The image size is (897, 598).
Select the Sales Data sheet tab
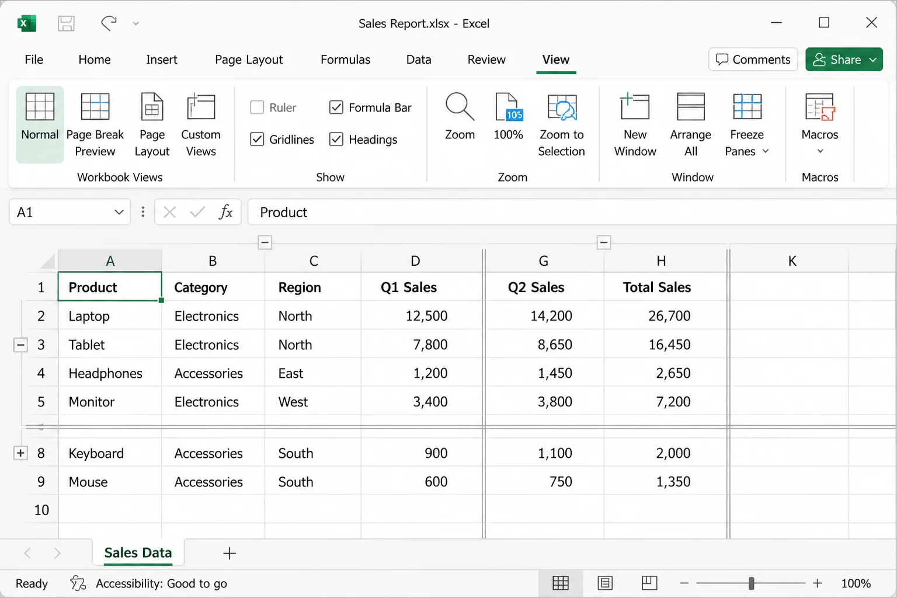pyautogui.click(x=138, y=553)
